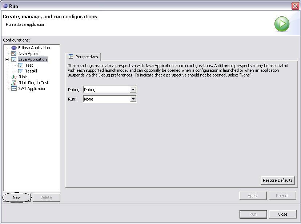Image resolution: width=301 pixels, height=224 pixels.
Task: Click the Test configuration icon
Action: 21,65
